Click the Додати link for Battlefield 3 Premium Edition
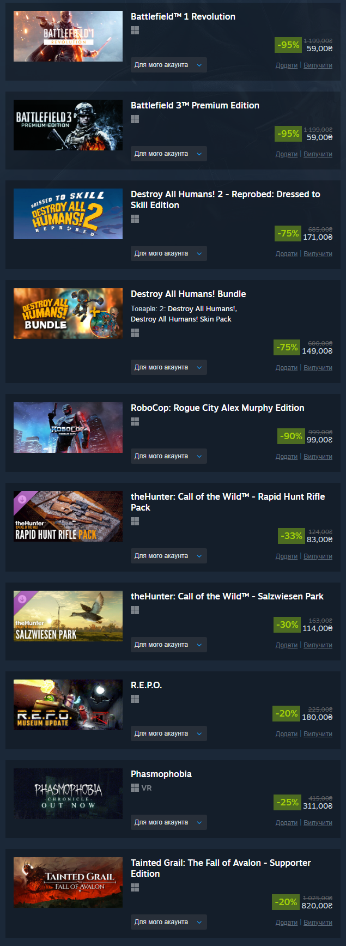Image resolution: width=346 pixels, height=946 pixels. [x=287, y=154]
